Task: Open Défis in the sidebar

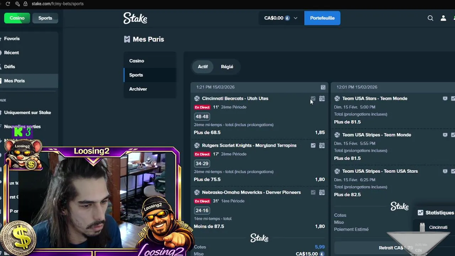Action: point(10,66)
